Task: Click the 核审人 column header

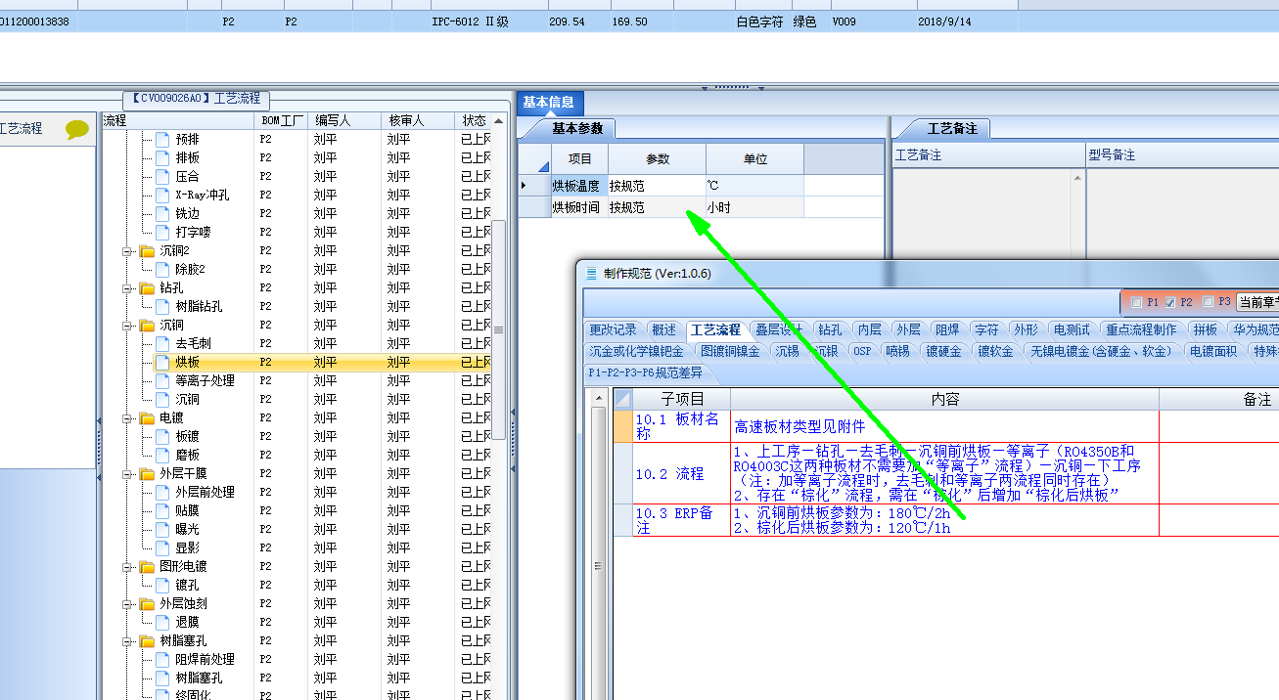Action: (418, 121)
